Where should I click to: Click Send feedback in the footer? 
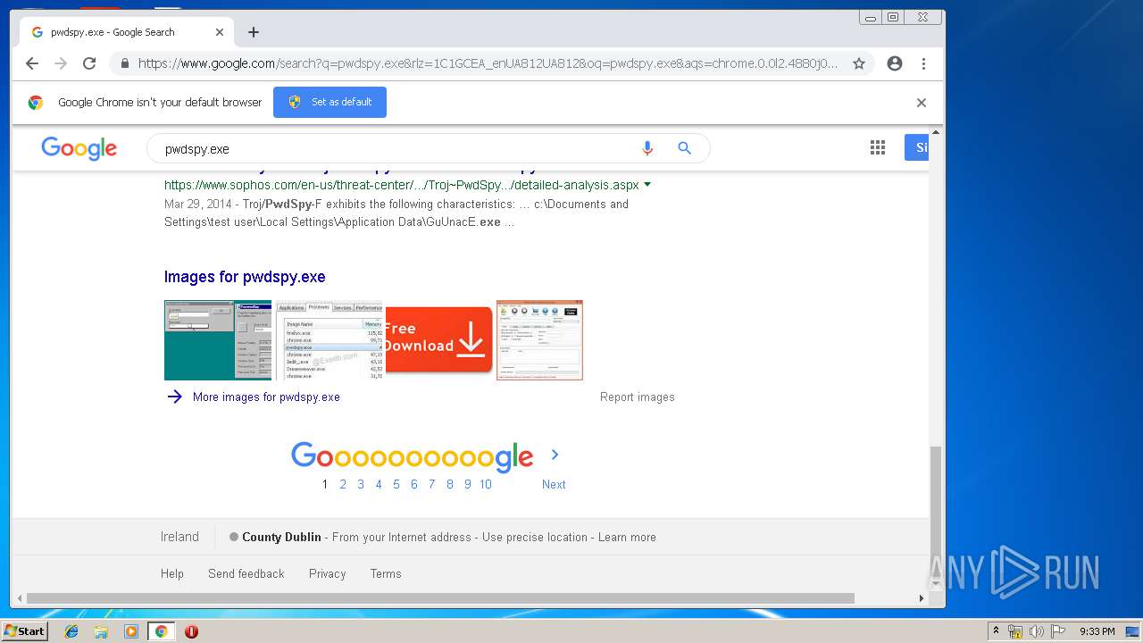click(246, 574)
